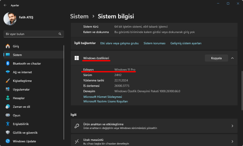The image size is (243, 146).
Task: Open Microsoft Yazılımı Lisans Koşulları link
Action: click(x=105, y=101)
